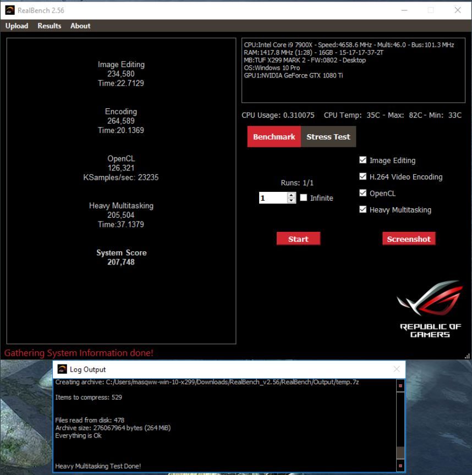This screenshot has height=475, width=472.
Task: Click 'Gathering System Information done!' status
Action: [79, 353]
